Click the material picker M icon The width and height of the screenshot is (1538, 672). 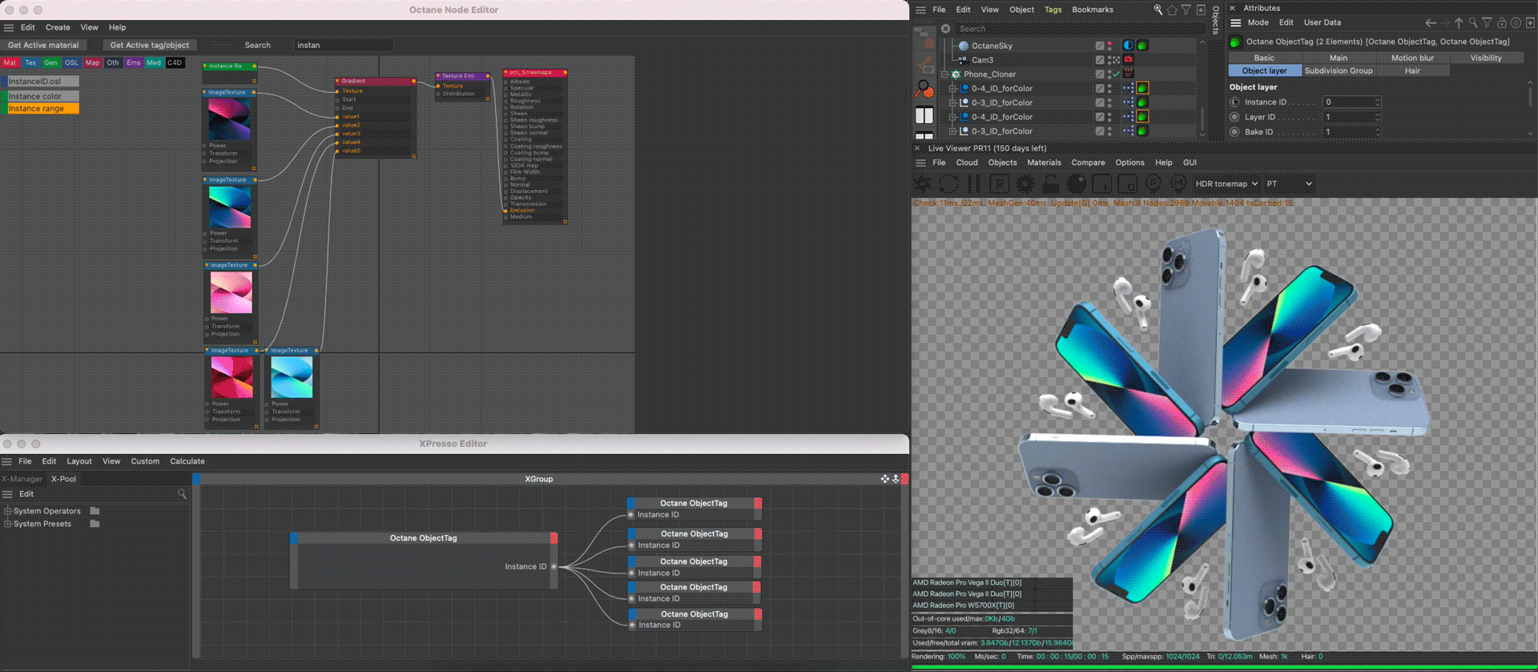pyautogui.click(x=1178, y=184)
